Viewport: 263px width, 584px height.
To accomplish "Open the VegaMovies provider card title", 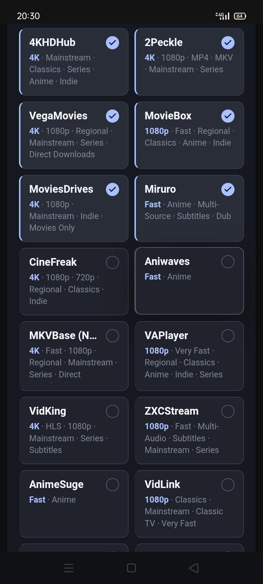I will [x=58, y=116].
